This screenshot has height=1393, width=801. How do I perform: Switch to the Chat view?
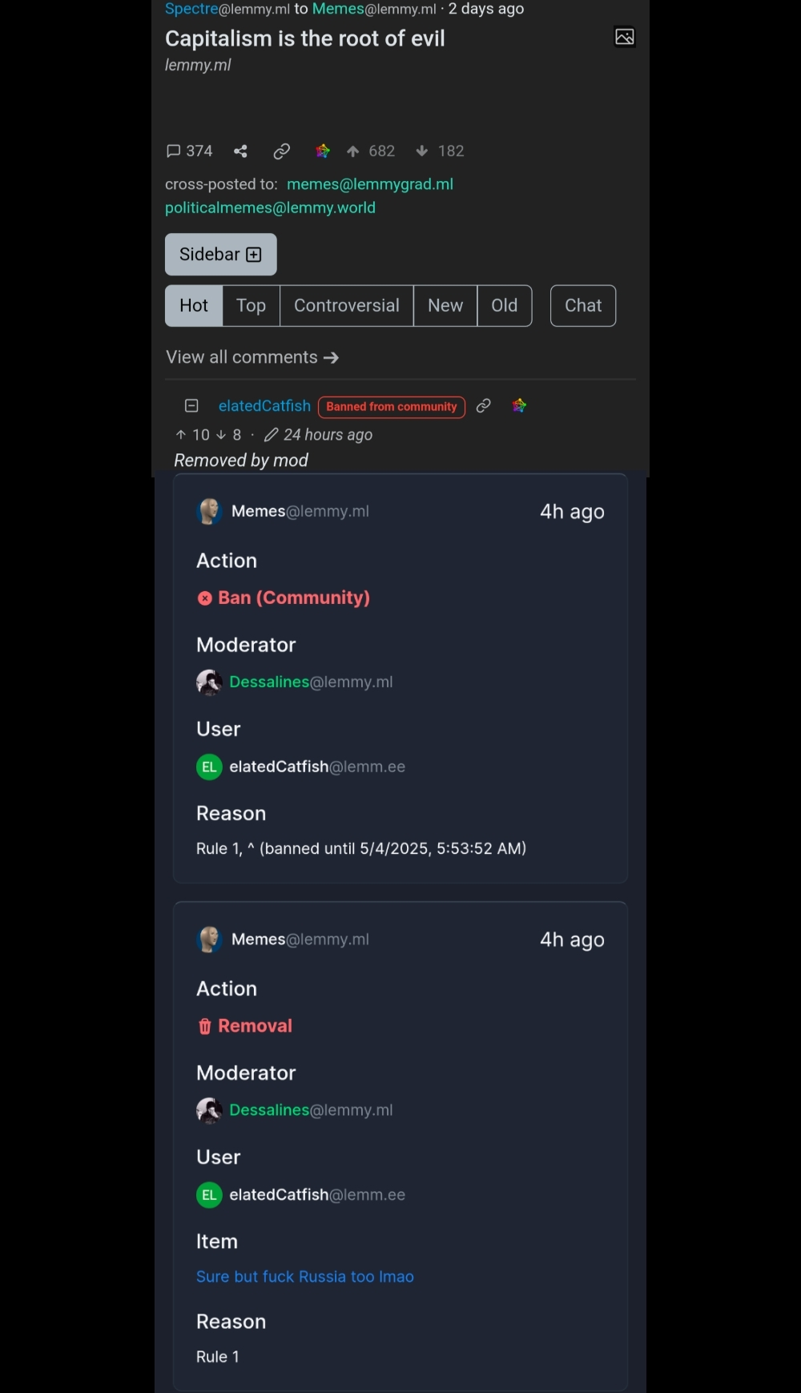click(x=583, y=305)
